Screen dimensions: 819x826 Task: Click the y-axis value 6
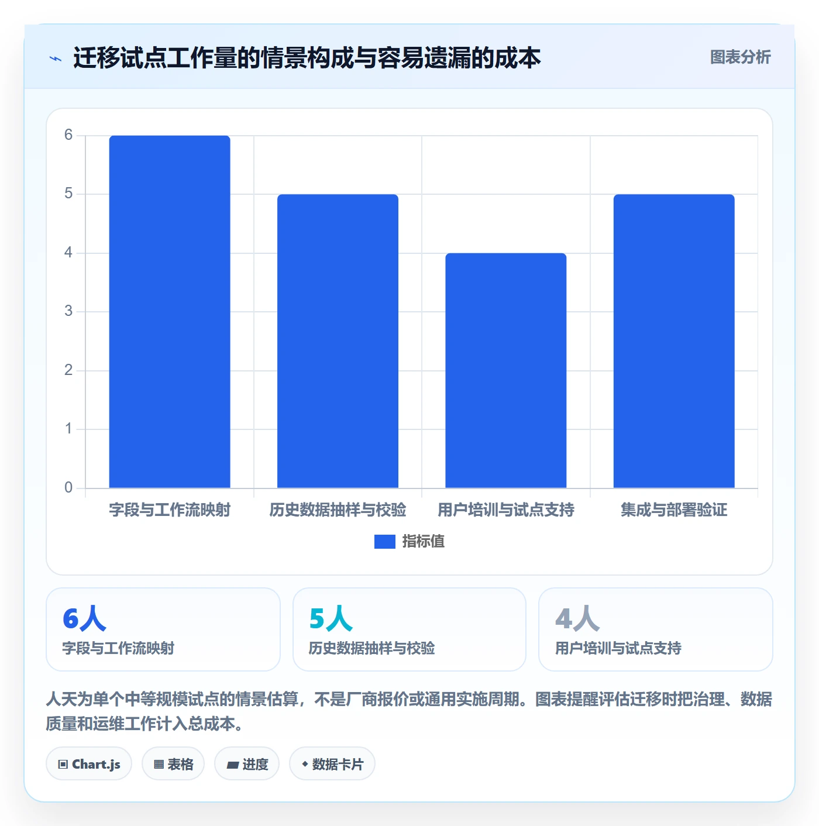coord(68,135)
